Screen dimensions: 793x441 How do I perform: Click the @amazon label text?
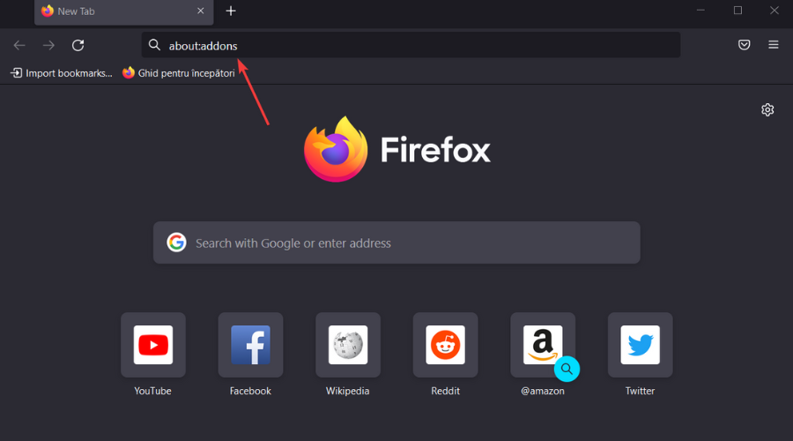(543, 391)
